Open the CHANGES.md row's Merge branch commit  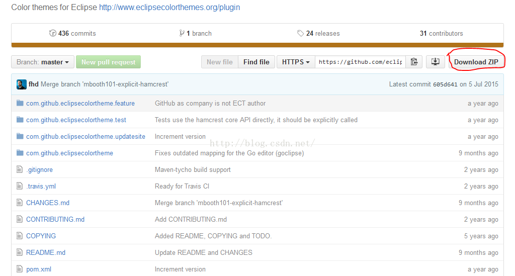pyautogui.click(x=219, y=203)
